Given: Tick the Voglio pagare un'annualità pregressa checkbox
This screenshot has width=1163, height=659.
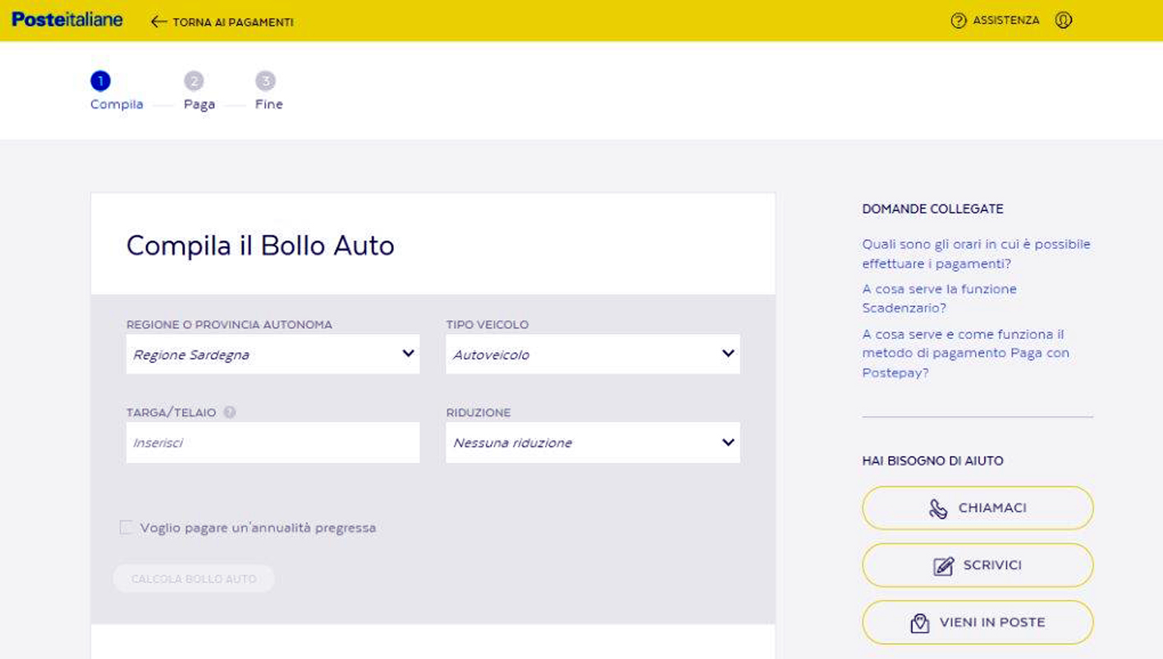Looking at the screenshot, I should (x=126, y=528).
